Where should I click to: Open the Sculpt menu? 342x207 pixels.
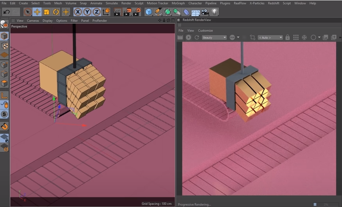[139, 3]
